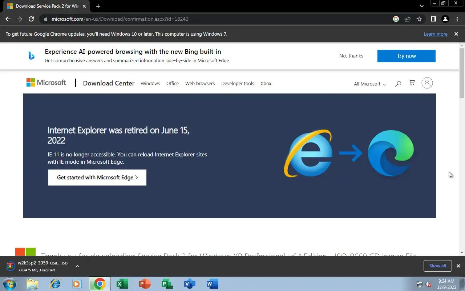Viewport: 465px width, 291px height.
Task: Open a new browser tab
Action: point(98,6)
